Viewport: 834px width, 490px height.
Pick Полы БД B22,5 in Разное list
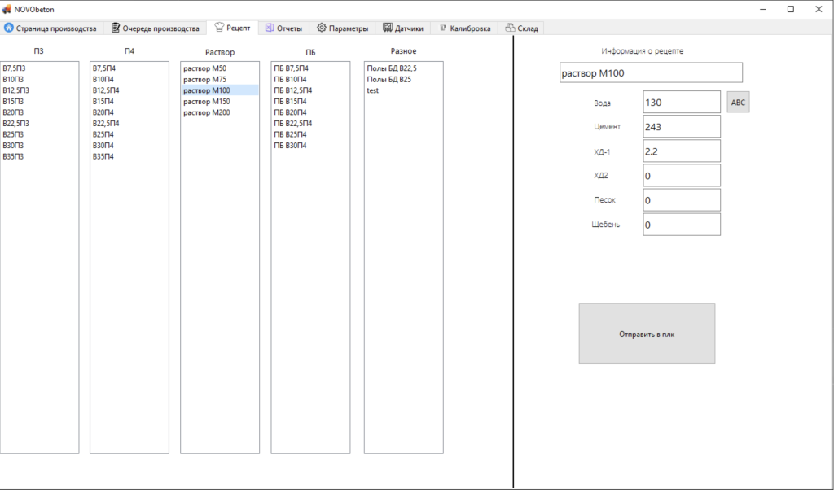[391, 68]
